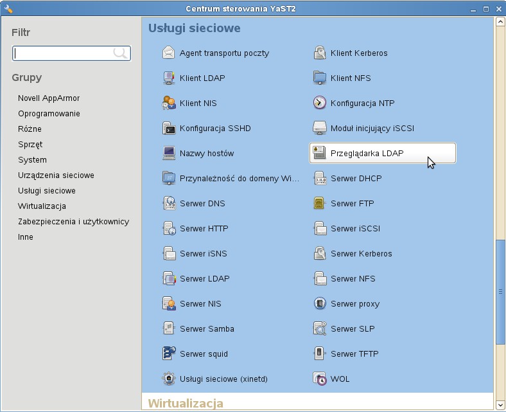
Task: Choose the System group
Action: coord(32,160)
